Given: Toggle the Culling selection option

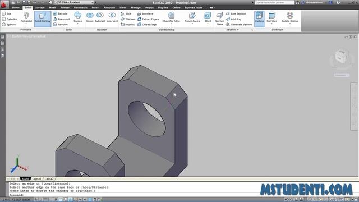Looking at the screenshot, I should [259, 19].
